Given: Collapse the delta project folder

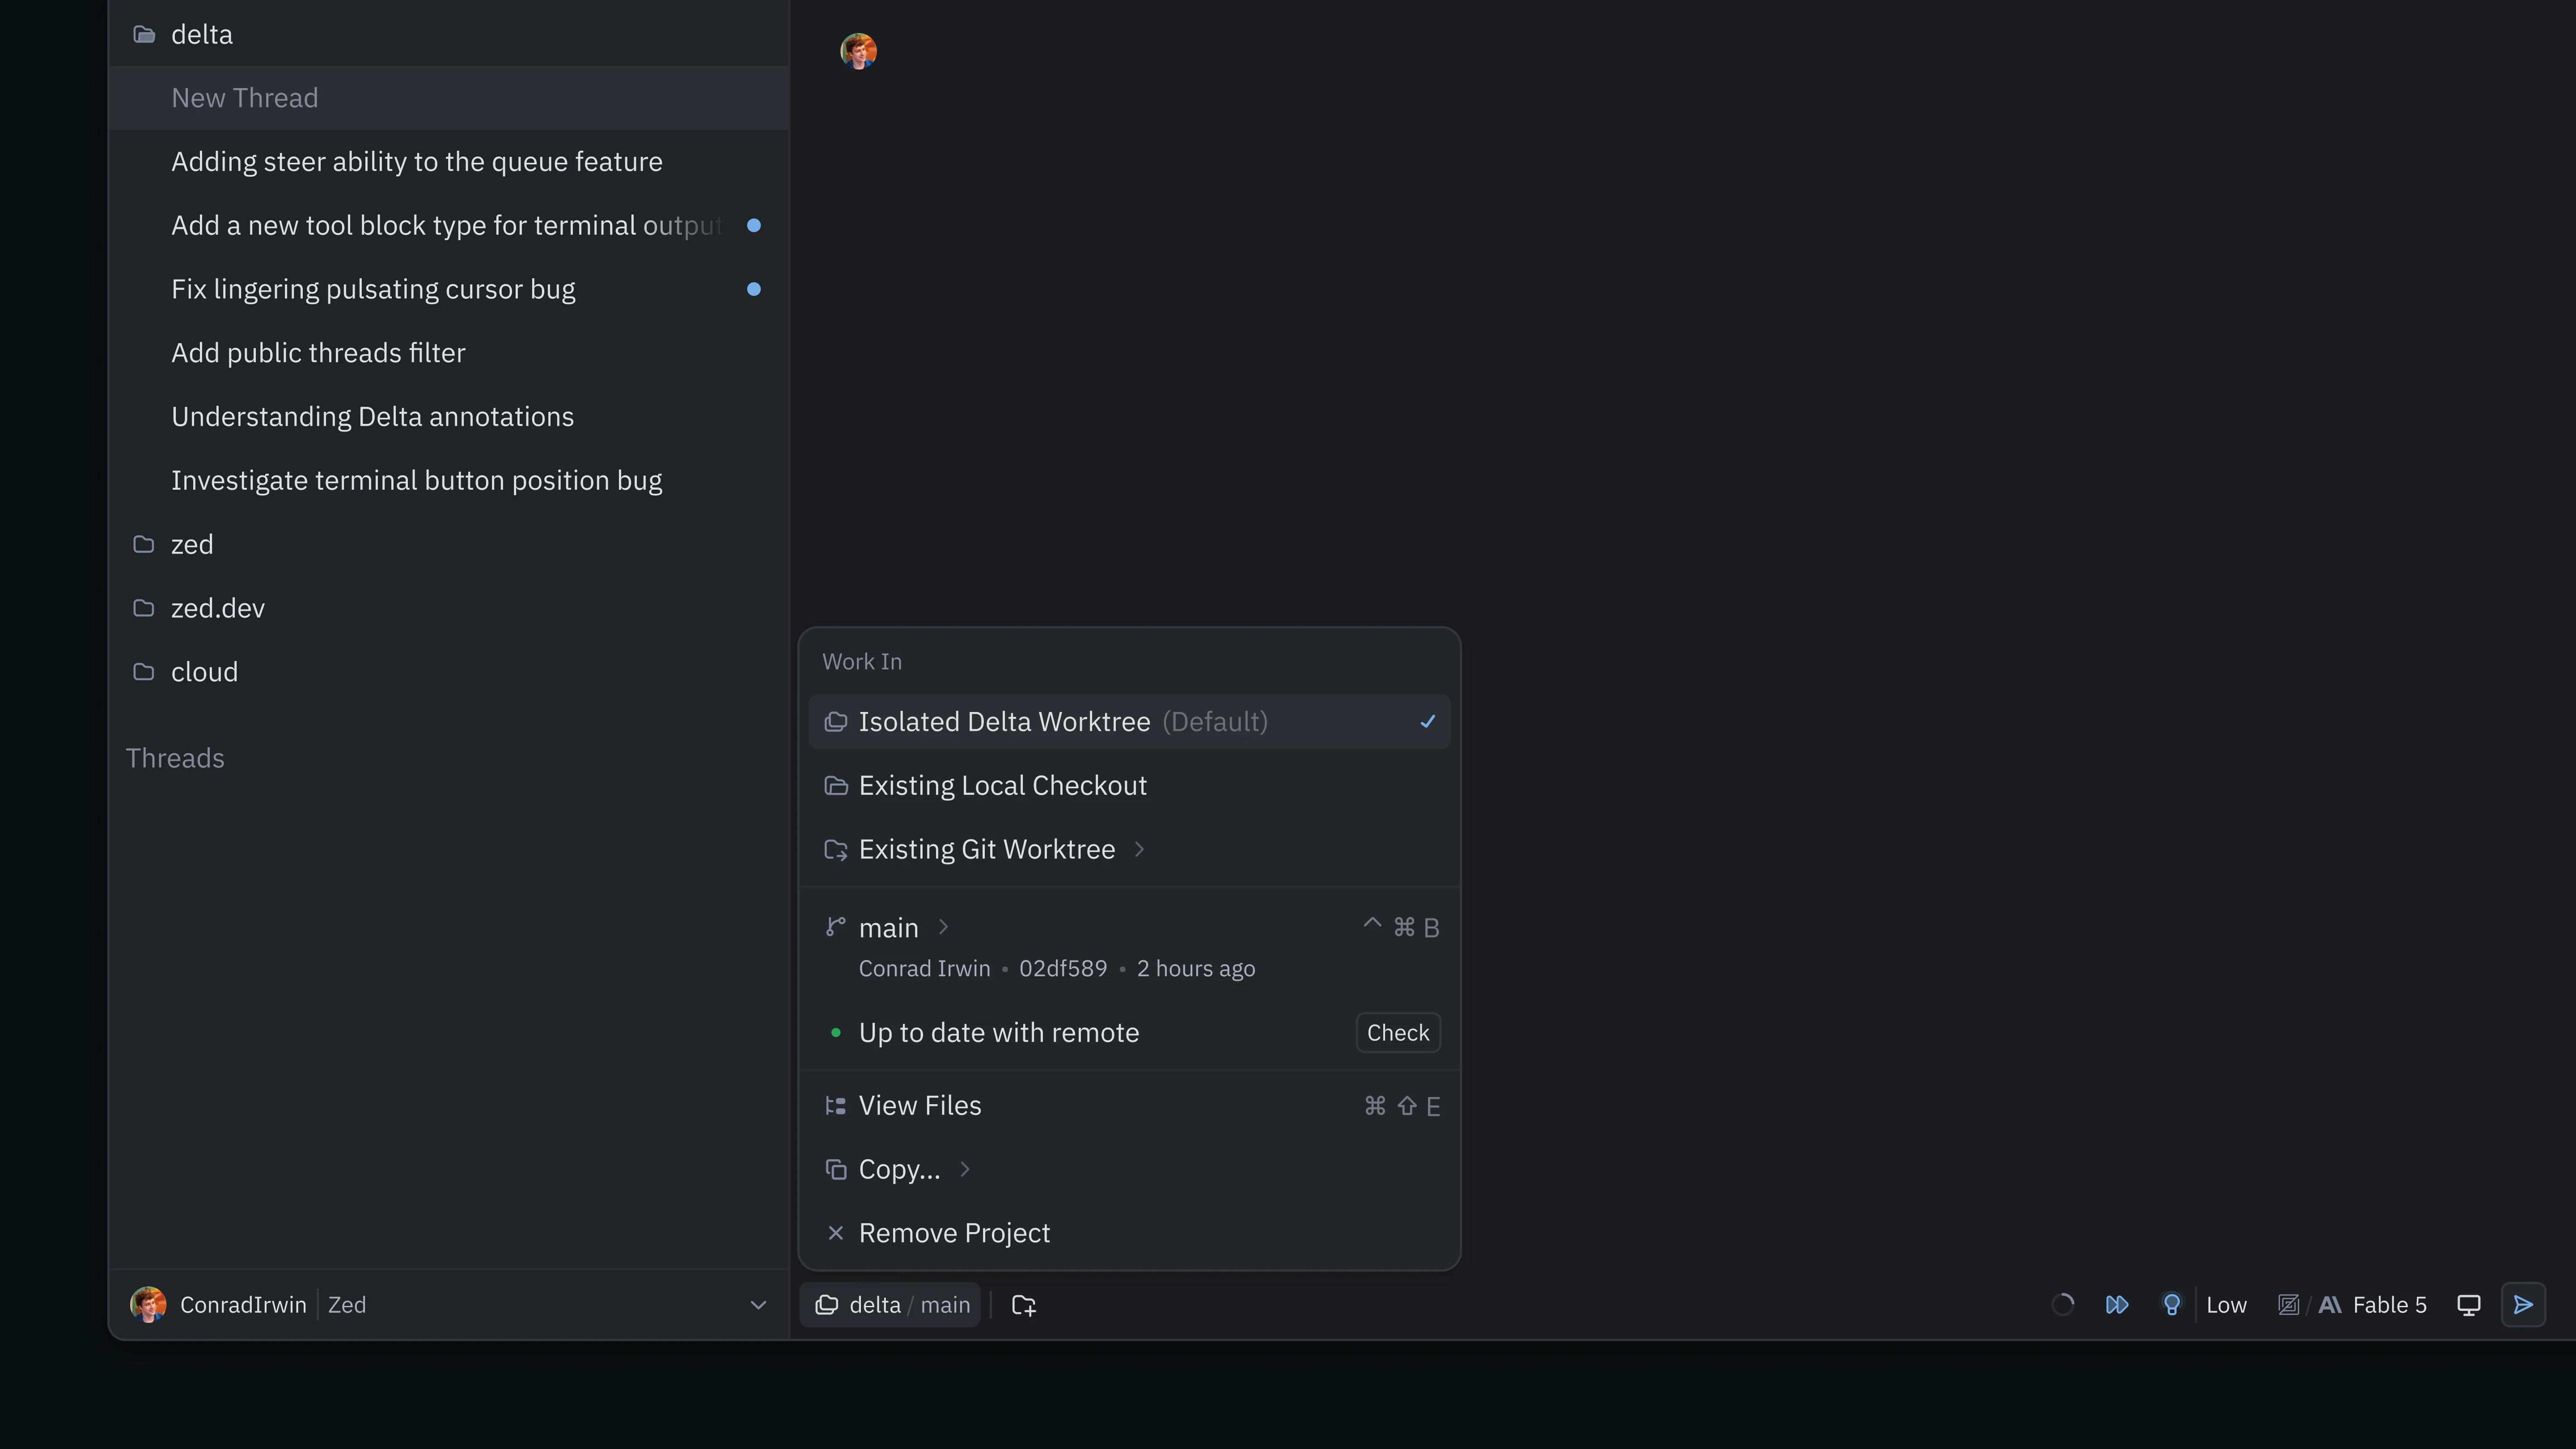Looking at the screenshot, I should [448, 34].
